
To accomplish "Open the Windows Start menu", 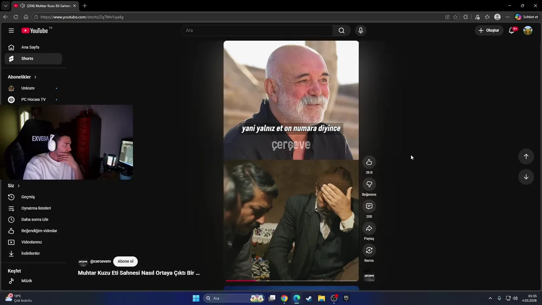I will pyautogui.click(x=196, y=298).
